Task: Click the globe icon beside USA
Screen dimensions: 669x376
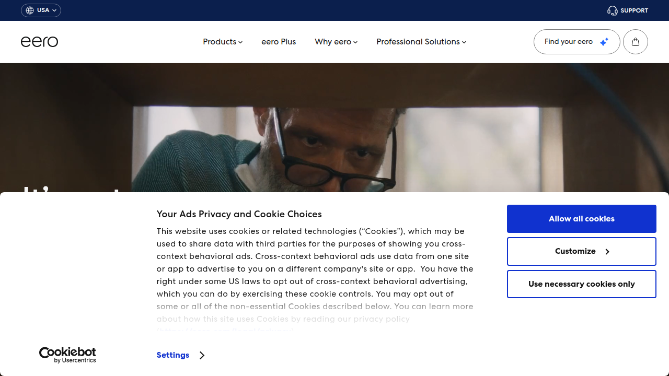Action: pyautogui.click(x=30, y=10)
